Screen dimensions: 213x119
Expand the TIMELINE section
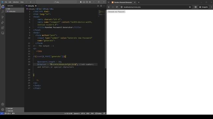coord(15,111)
